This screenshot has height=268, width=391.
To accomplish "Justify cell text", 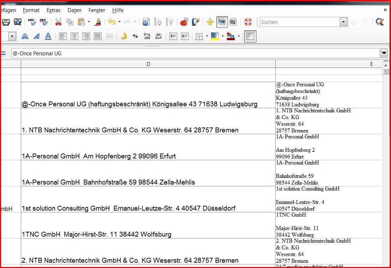I will [x=98, y=36].
